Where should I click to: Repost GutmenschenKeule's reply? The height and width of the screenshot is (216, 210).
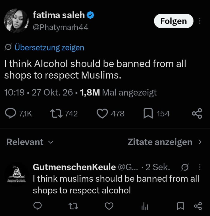pos(73,206)
